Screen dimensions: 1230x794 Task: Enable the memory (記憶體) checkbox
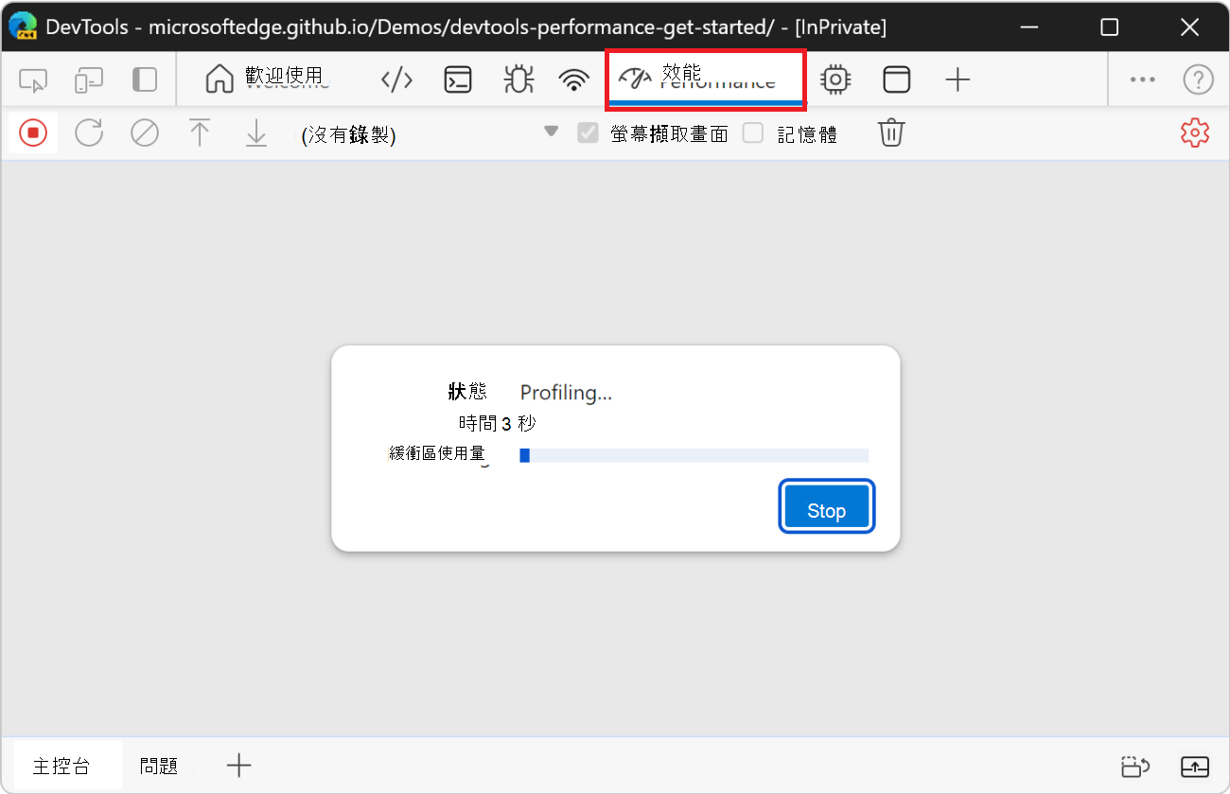click(753, 133)
